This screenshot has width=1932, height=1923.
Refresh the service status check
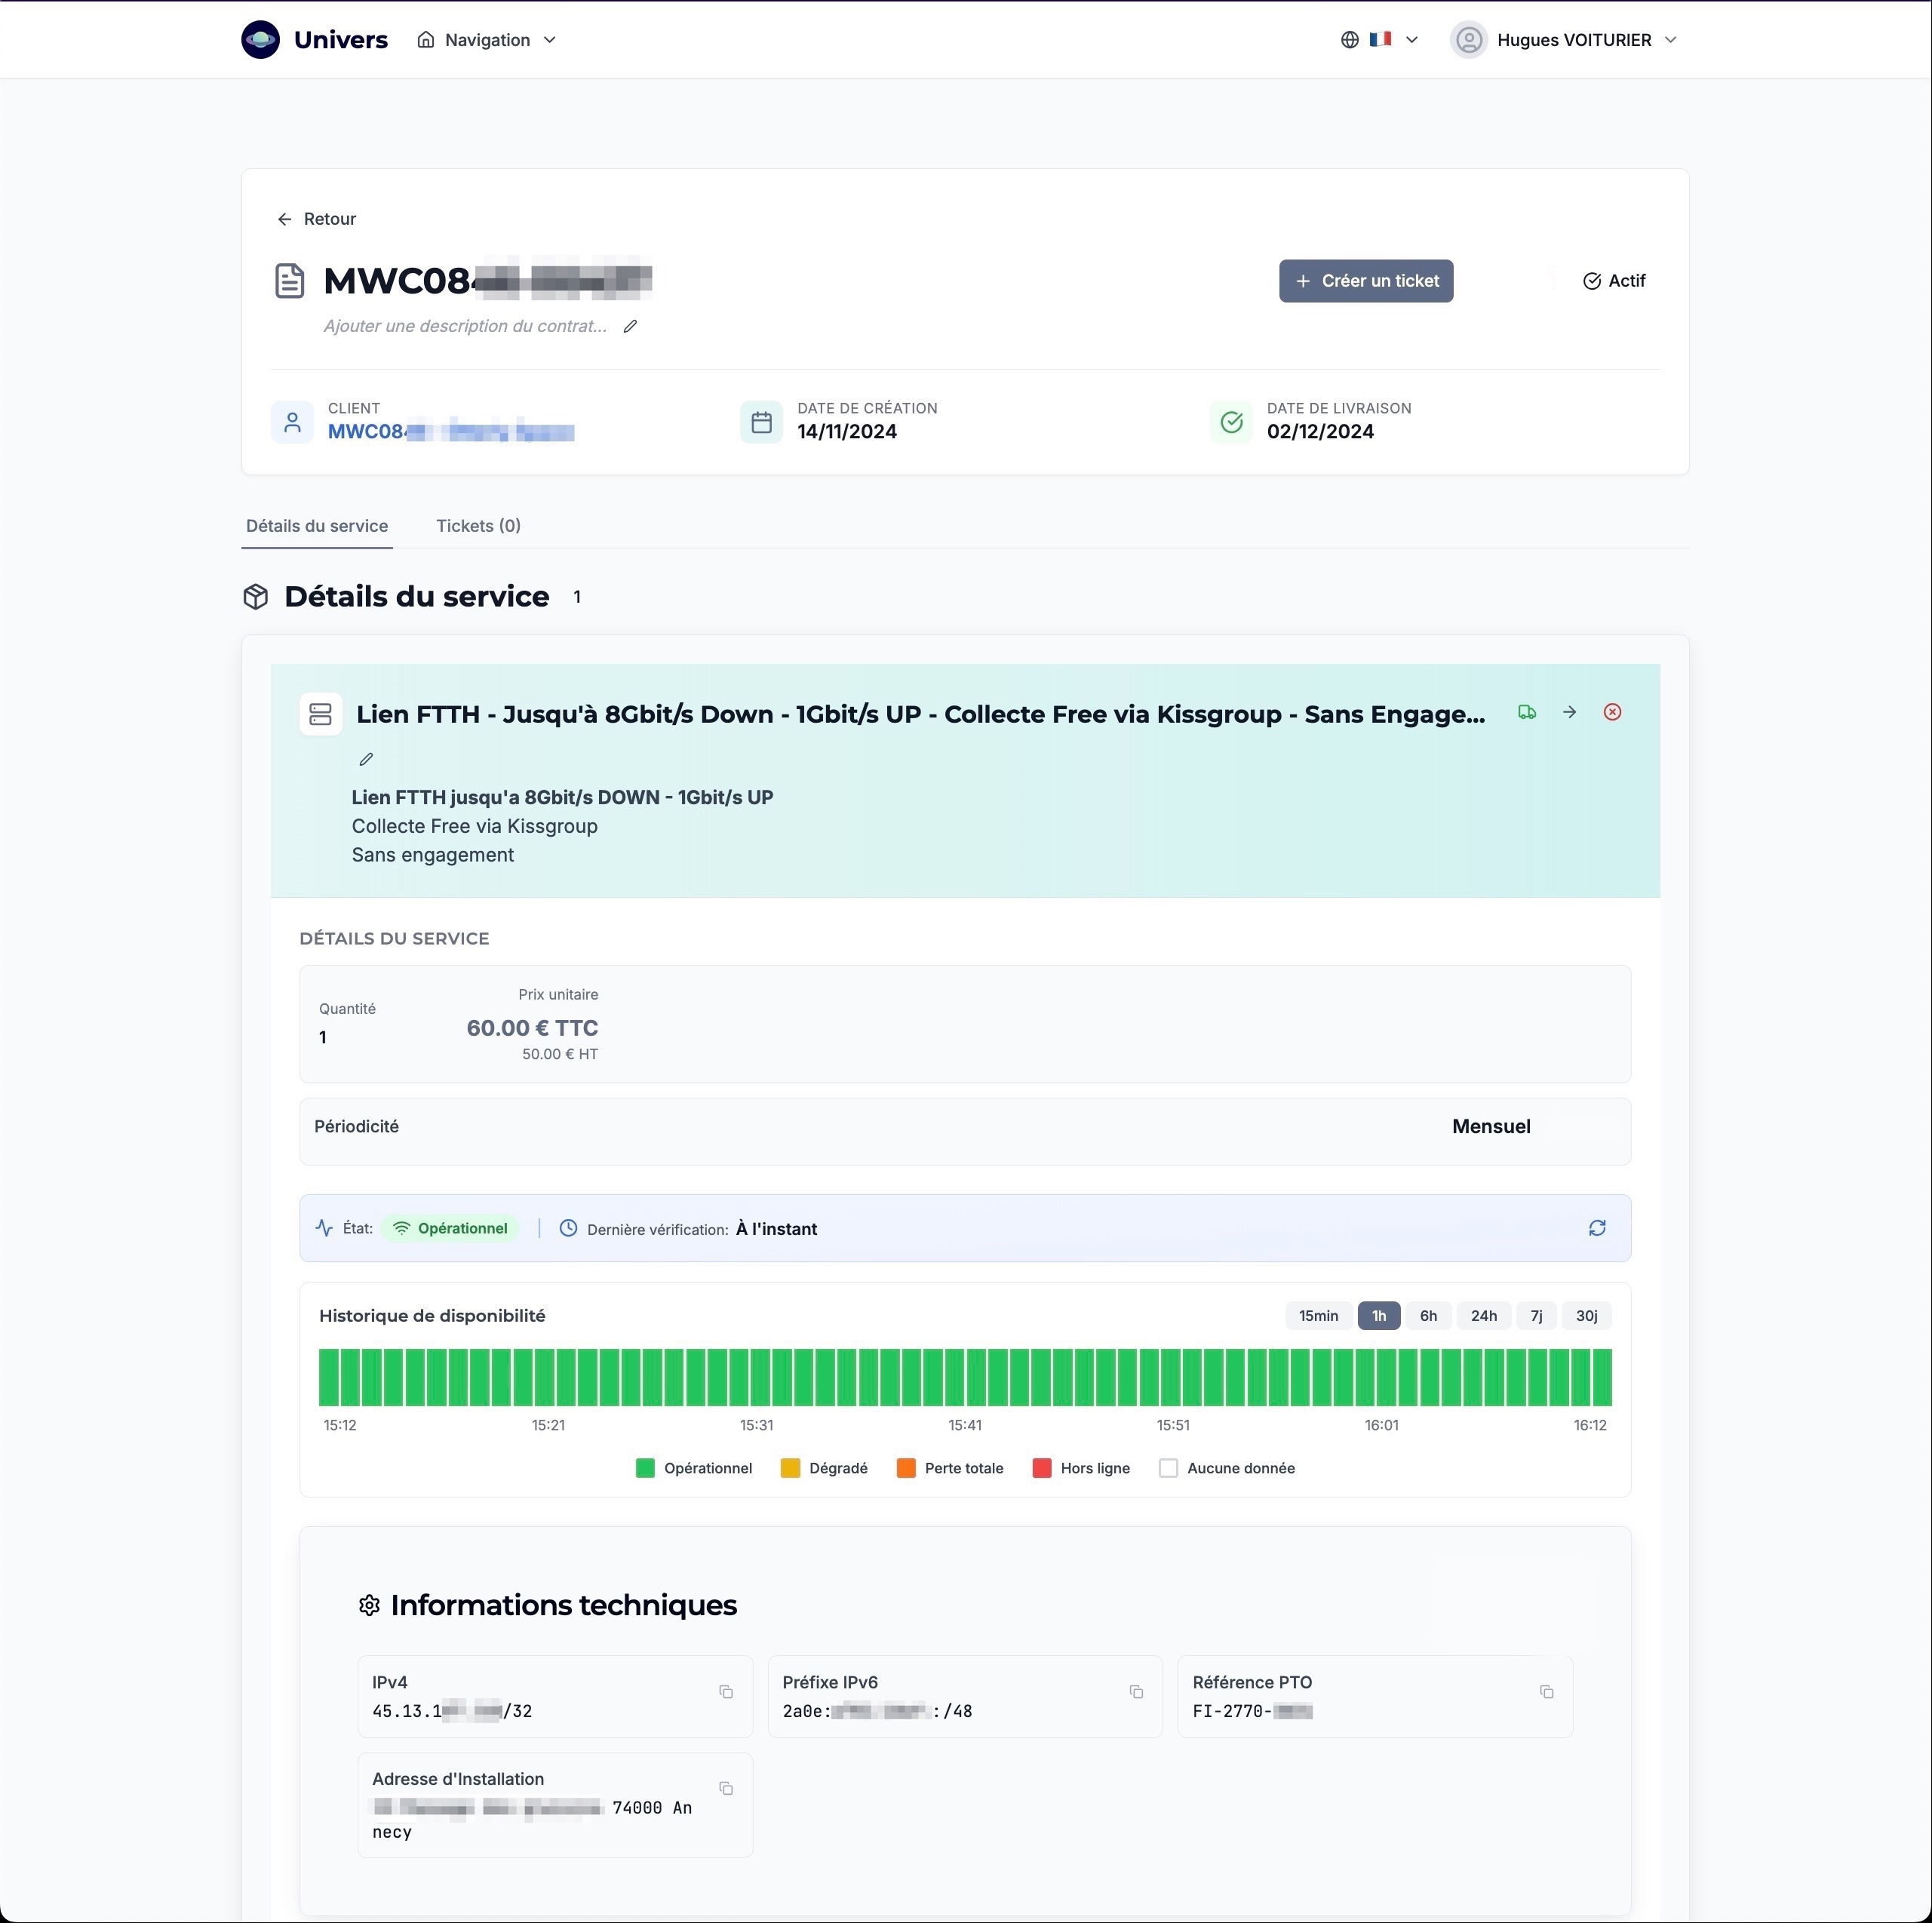click(x=1596, y=1228)
